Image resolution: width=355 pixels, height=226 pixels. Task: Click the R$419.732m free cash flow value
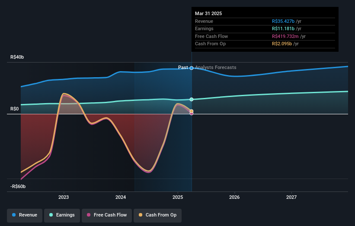pos(285,36)
